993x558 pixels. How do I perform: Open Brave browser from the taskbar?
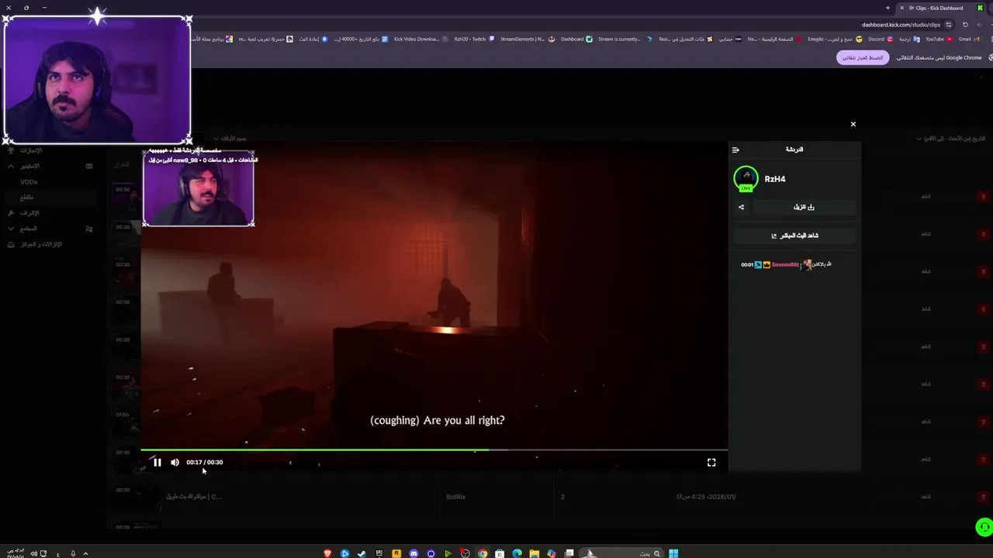[x=327, y=553]
